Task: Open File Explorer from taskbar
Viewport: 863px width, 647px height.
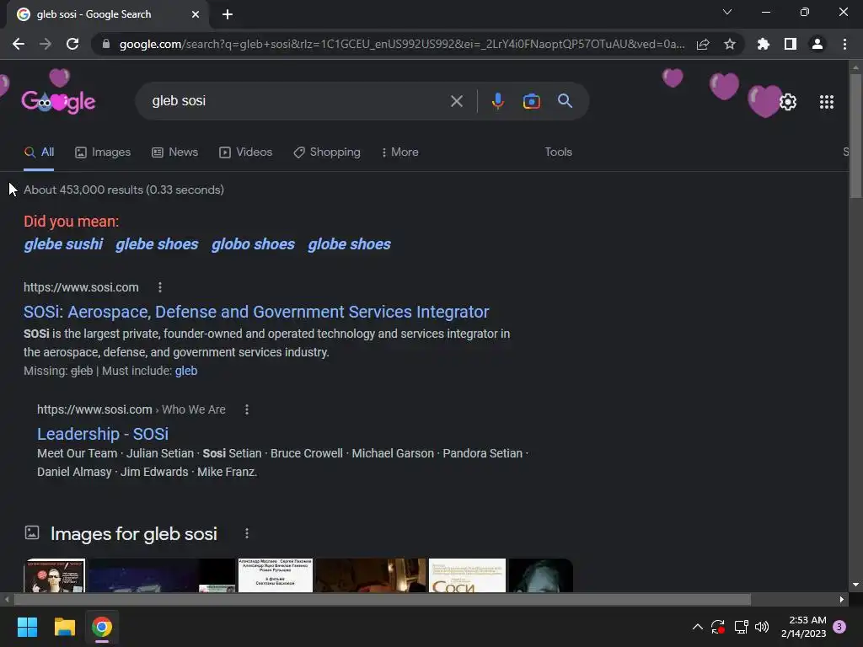Action: point(64,627)
